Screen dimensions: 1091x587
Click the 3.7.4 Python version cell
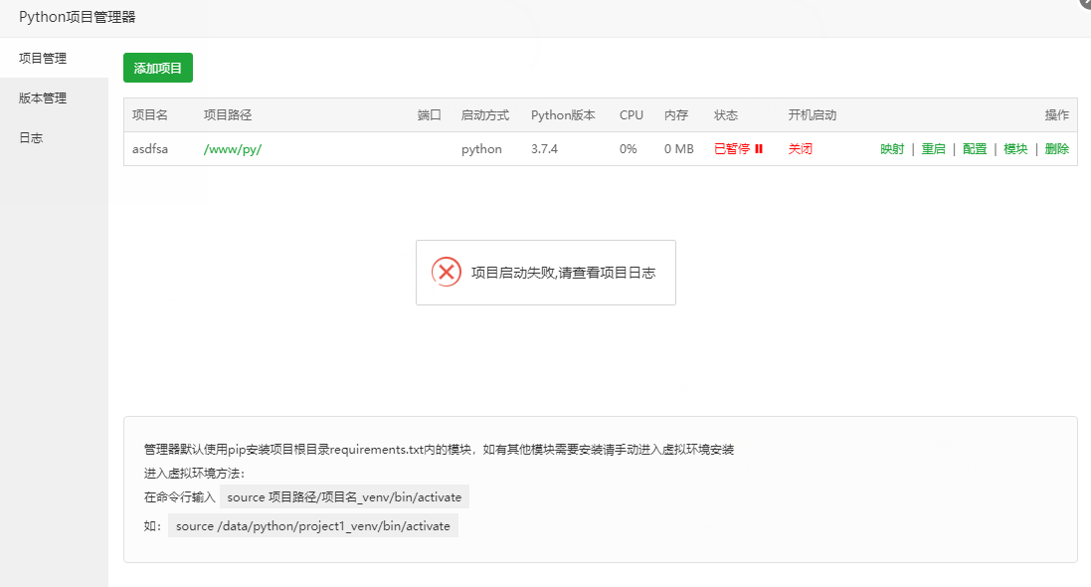544,149
